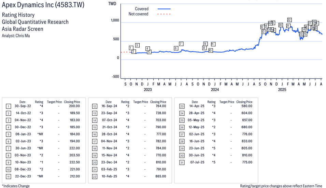This screenshot has height=188, width=326.
Task: Click chart marker 11 near December 2023
Action: click(213, 44)
